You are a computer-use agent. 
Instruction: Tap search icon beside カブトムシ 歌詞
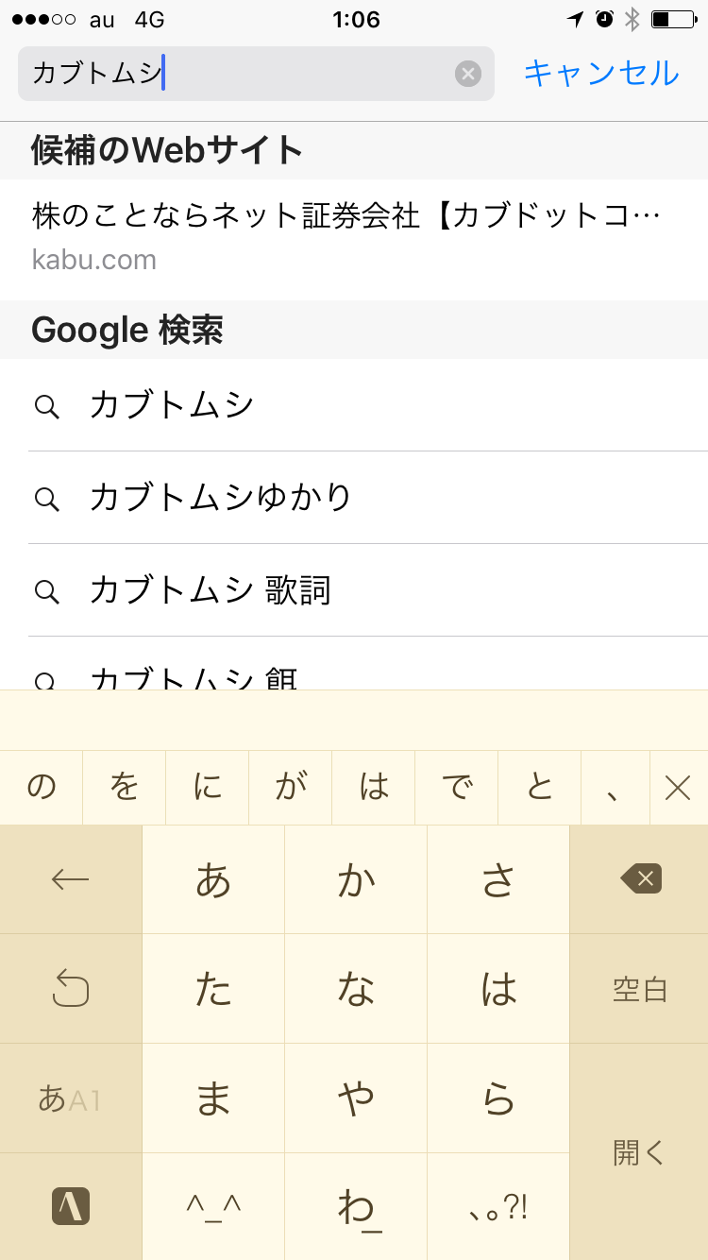coord(46,590)
